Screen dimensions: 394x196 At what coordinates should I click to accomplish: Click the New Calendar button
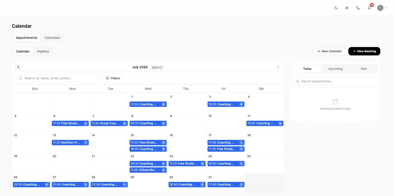pos(329,51)
